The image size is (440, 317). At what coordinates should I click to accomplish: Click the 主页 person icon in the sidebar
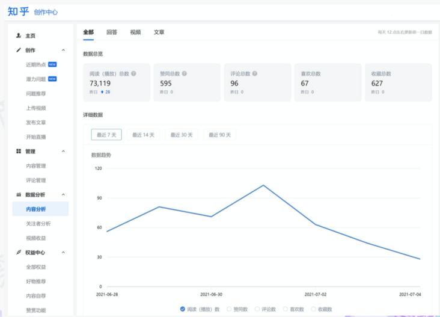19,36
